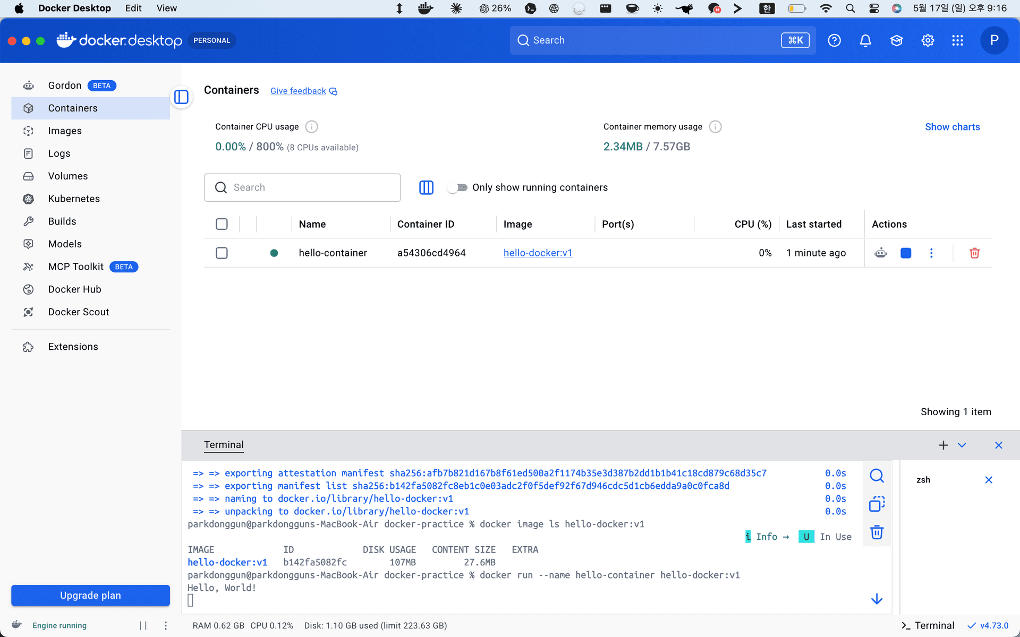Sort containers by Name column

(x=312, y=224)
